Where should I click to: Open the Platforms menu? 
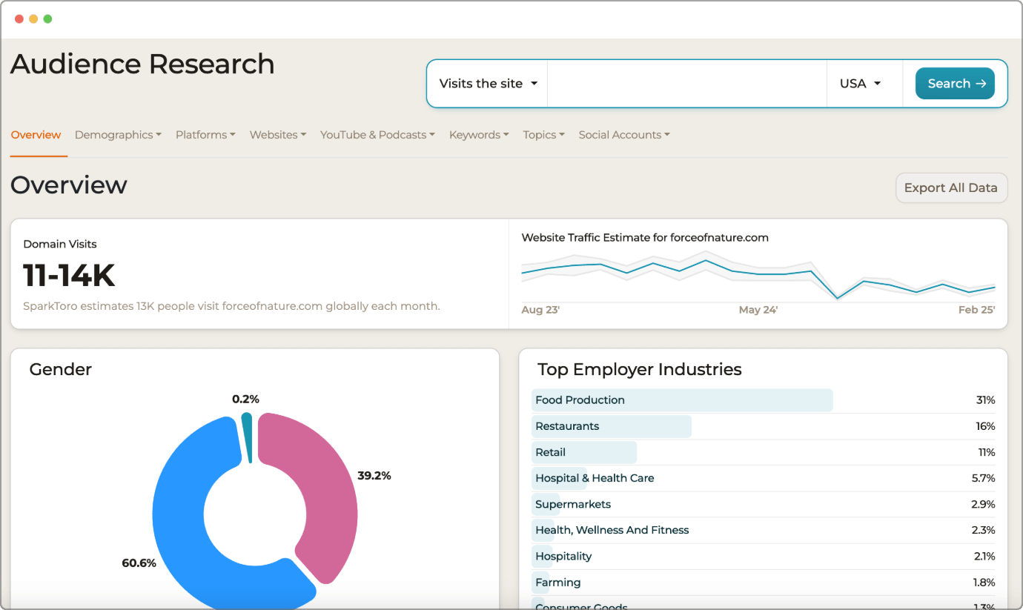[x=205, y=135]
